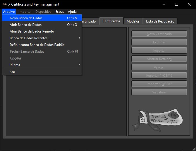Image resolution: width=196 pixels, height=151 pixels.
Task: Choose Abrir Banco de Dados from menu
Action: pos(26,25)
